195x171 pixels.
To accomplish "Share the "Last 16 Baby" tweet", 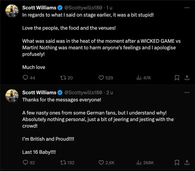I will (187, 163).
